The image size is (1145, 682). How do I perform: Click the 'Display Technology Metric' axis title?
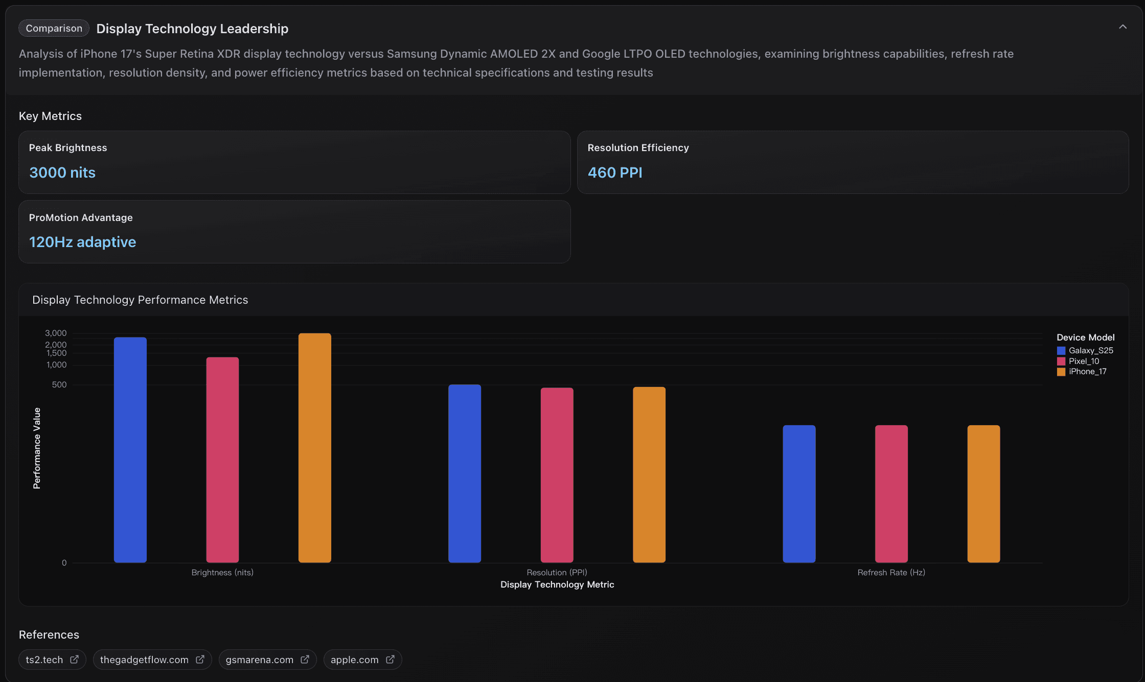click(x=557, y=584)
